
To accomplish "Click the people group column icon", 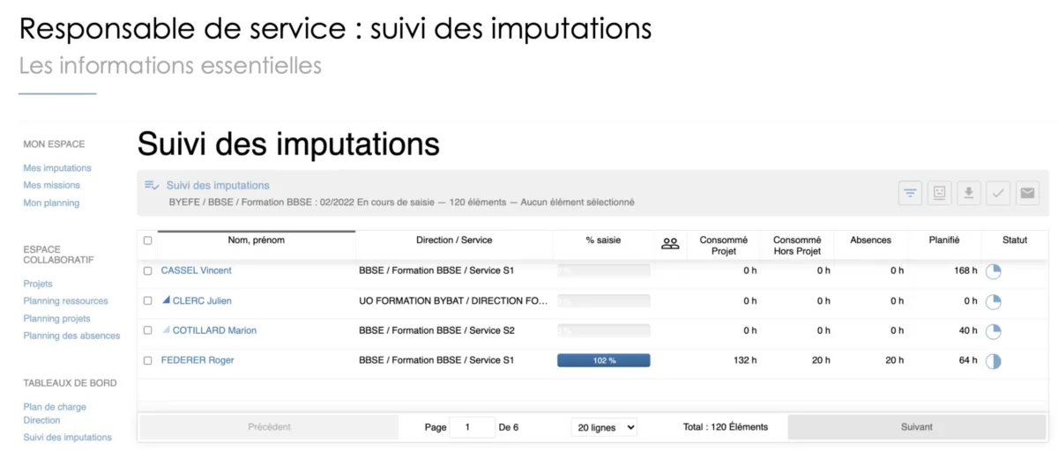I will coord(670,244).
